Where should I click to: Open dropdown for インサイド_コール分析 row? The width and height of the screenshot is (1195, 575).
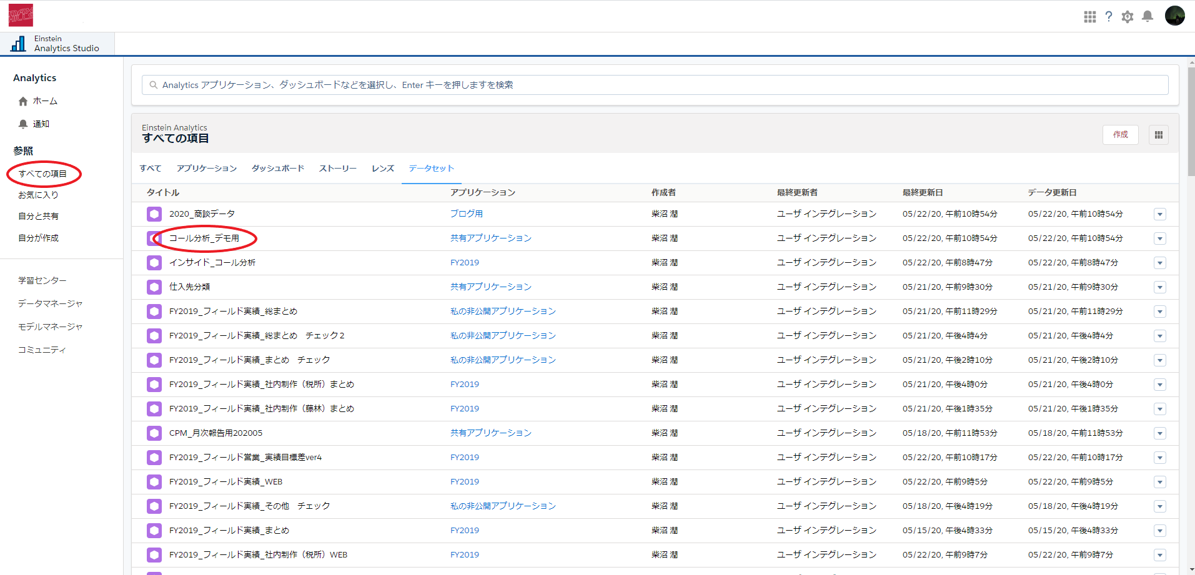[1159, 263]
